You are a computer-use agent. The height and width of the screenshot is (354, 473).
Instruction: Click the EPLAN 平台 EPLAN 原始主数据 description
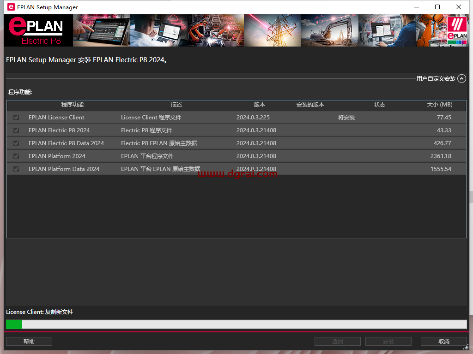160,169
